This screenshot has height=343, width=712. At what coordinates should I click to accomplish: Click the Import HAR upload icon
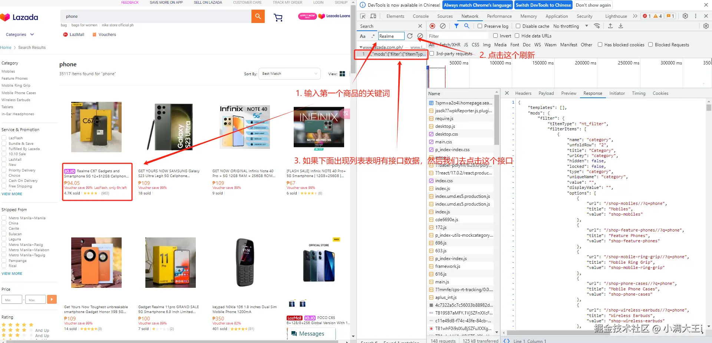[x=610, y=26]
